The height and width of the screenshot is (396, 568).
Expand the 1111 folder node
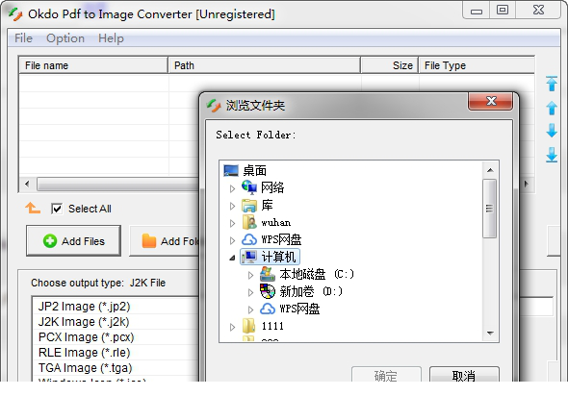pyautogui.click(x=232, y=327)
